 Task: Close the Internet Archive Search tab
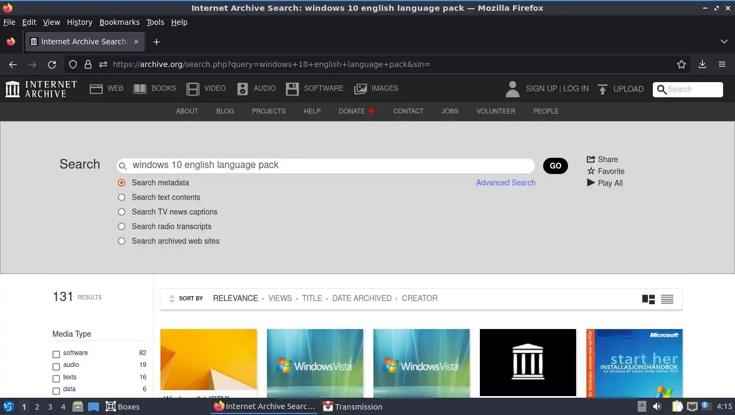(136, 42)
